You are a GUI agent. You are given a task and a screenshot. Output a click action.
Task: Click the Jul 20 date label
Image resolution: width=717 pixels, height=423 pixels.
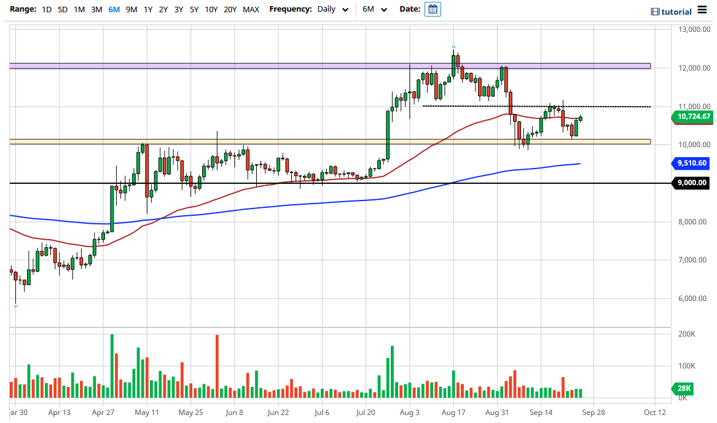[366, 413]
